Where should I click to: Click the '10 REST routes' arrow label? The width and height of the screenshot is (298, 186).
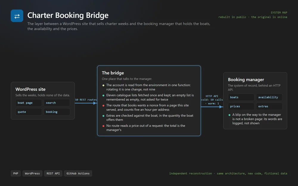86,100
